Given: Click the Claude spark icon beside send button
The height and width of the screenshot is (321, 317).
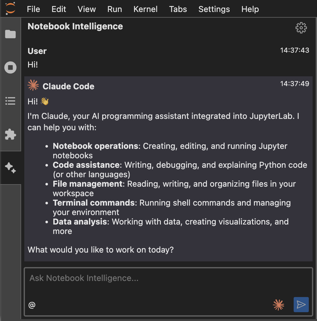Looking at the screenshot, I should coord(279,305).
